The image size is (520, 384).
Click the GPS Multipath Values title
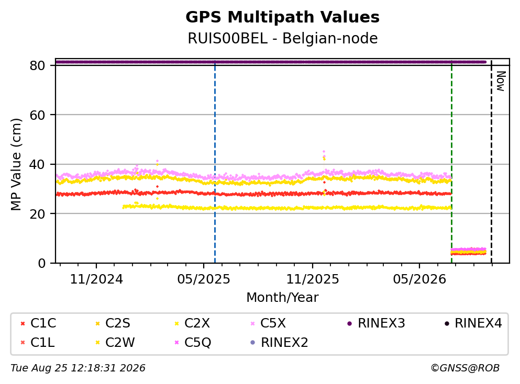(283, 17)
